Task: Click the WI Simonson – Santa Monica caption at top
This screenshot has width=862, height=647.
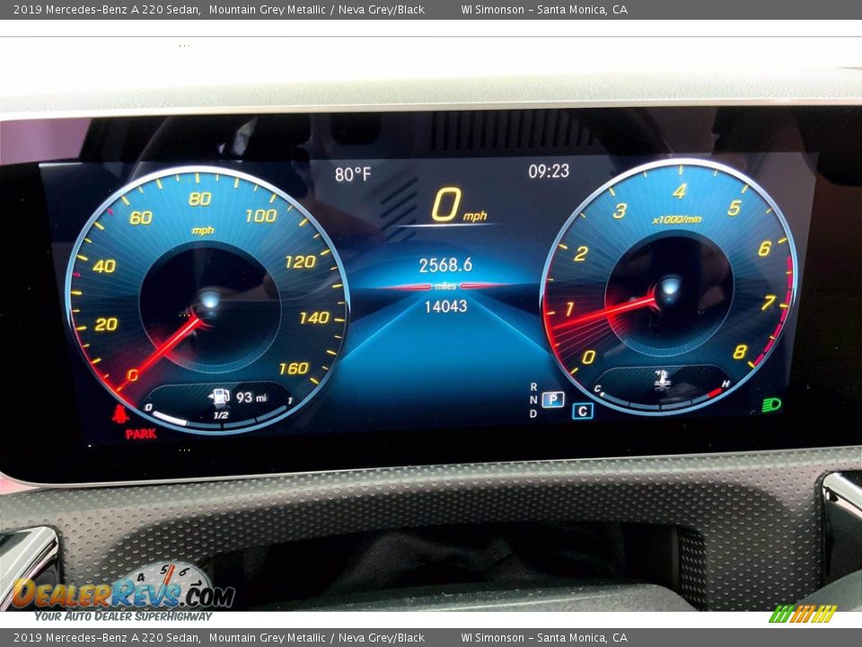Action: [x=544, y=9]
